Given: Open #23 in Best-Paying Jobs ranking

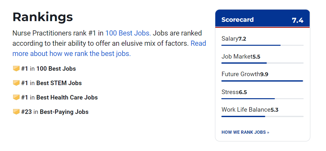Looking at the screenshot, I should click(55, 112).
